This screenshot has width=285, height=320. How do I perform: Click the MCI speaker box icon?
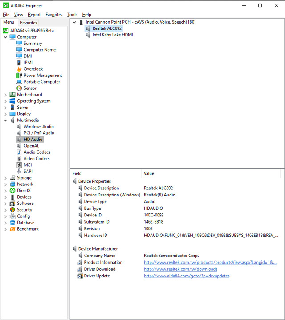point(19,165)
